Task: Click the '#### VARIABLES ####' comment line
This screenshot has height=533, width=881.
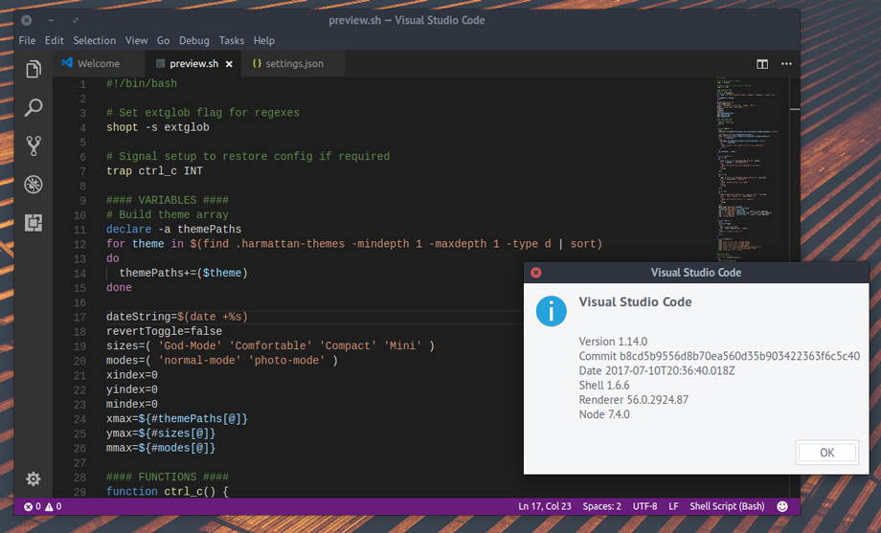Action: click(x=168, y=201)
